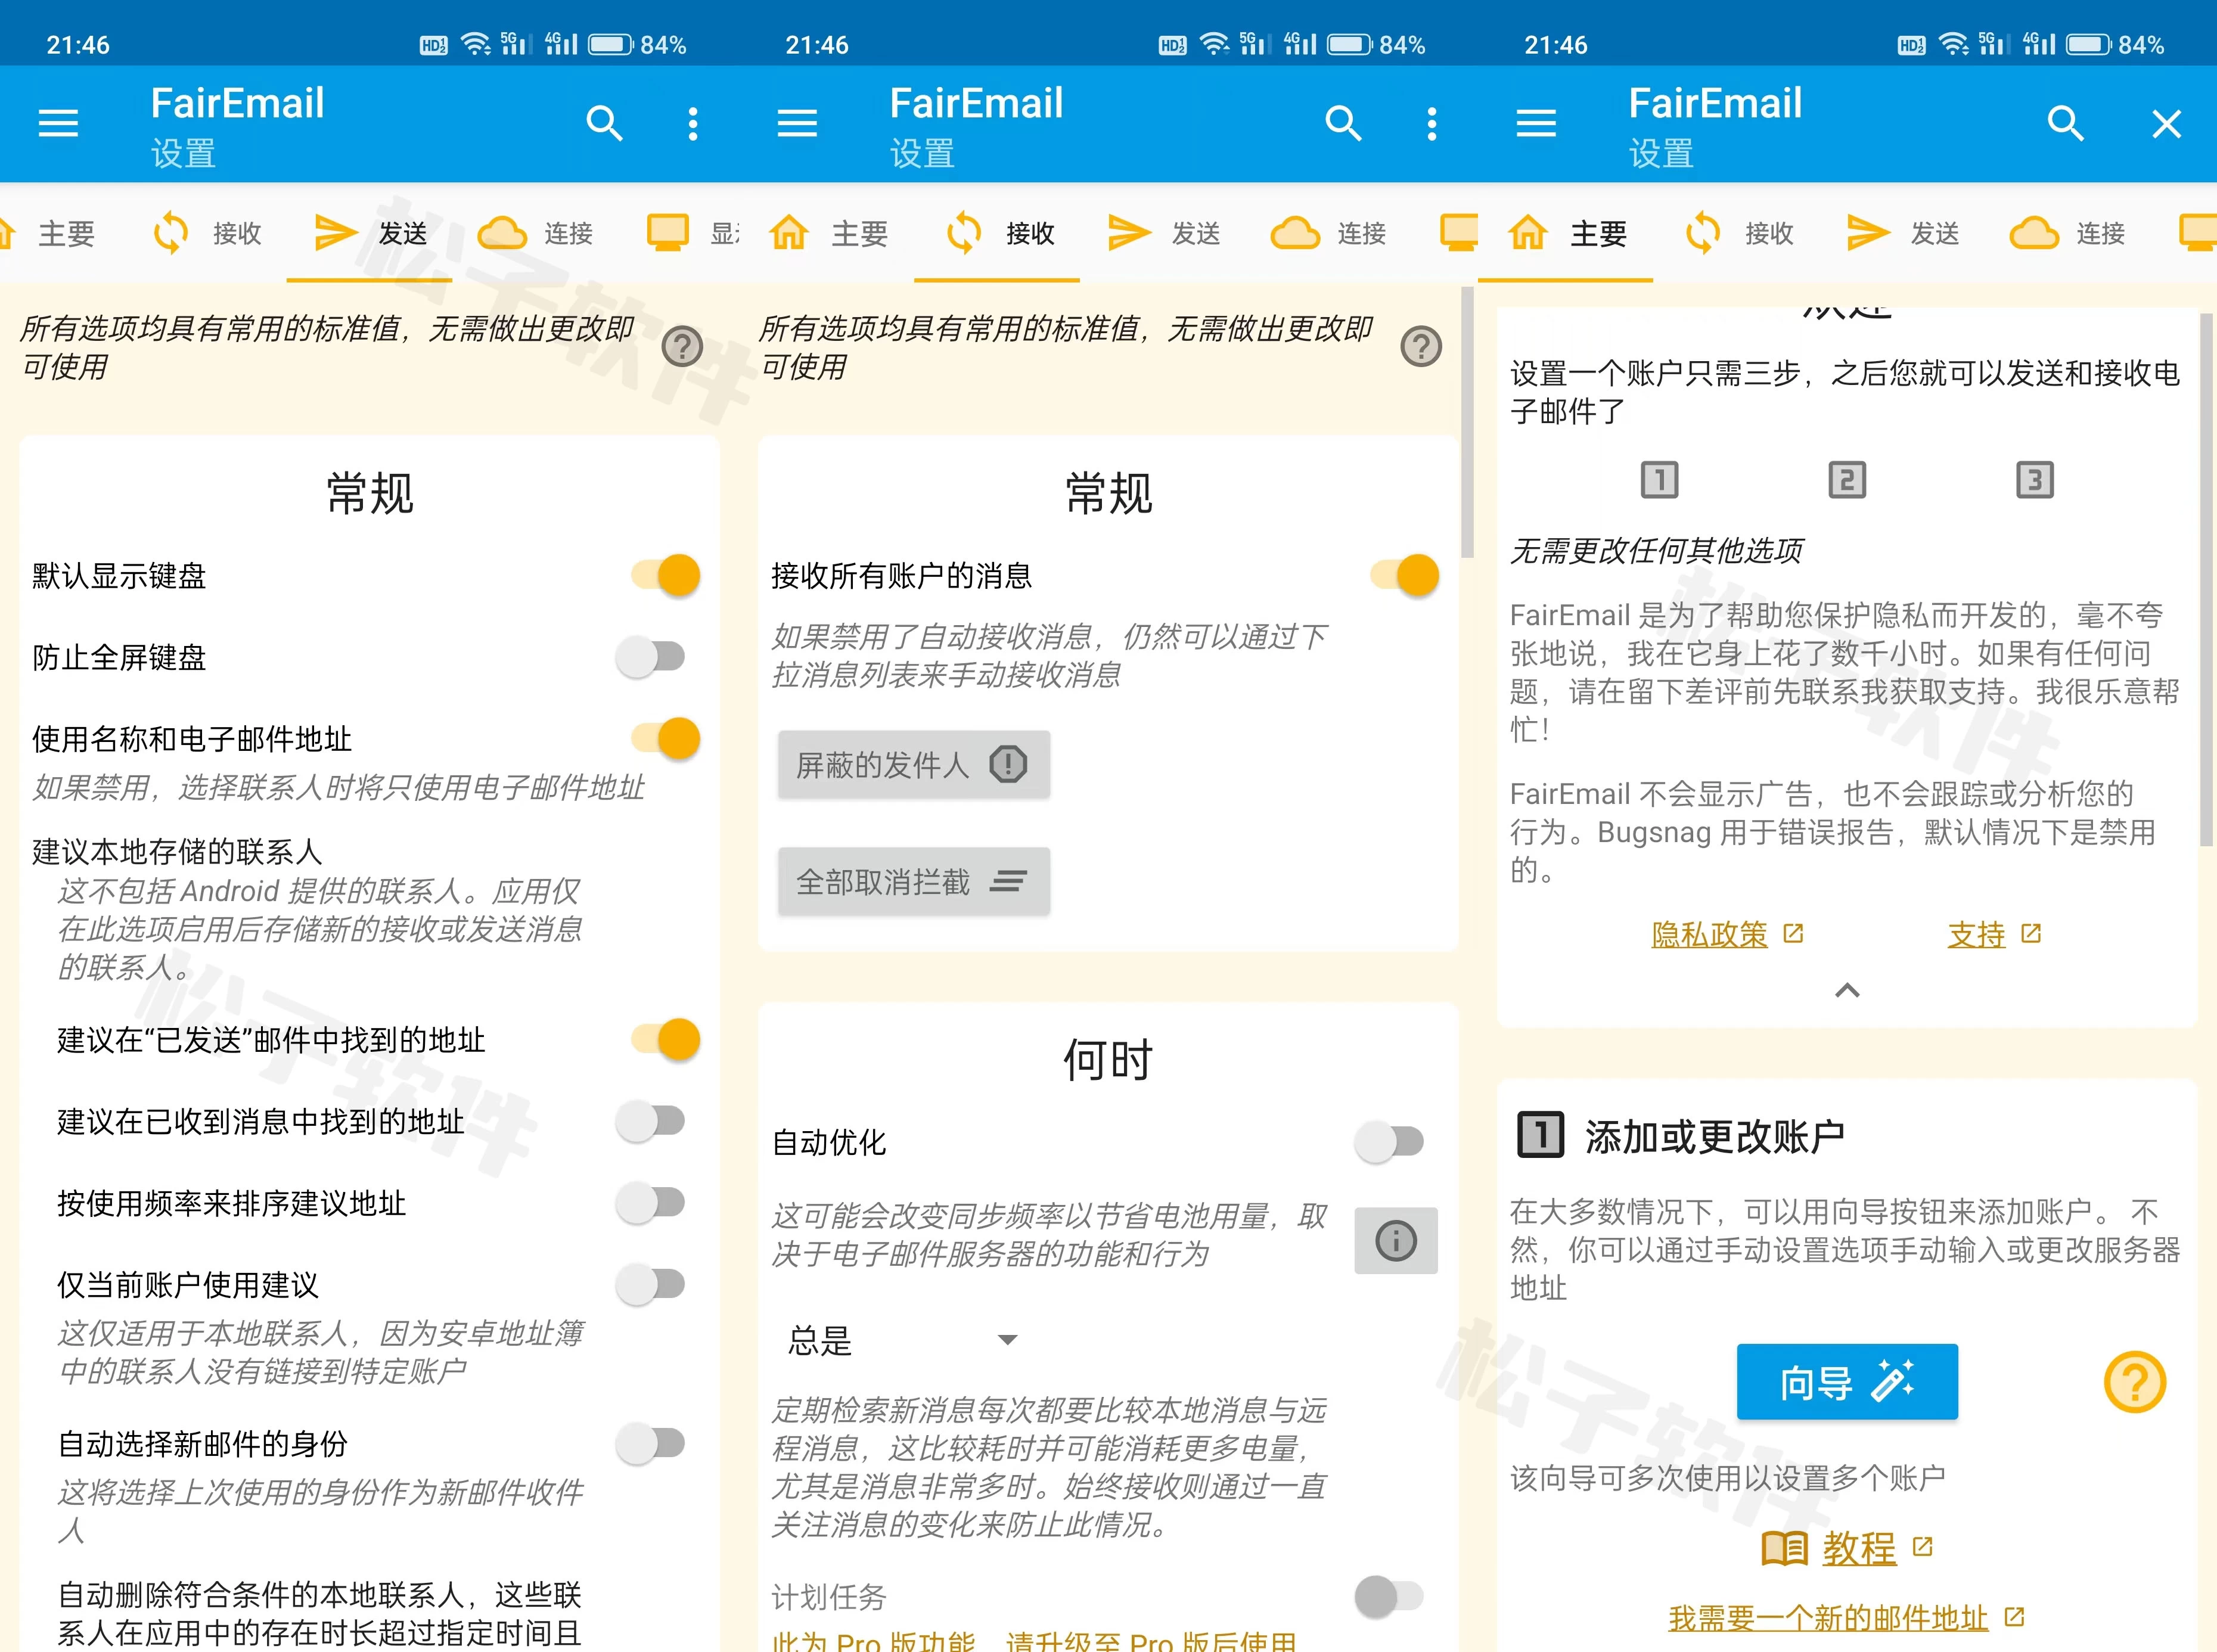Switch to 发送 tab in left screen
The width and height of the screenshot is (2217, 1652).
[370, 233]
